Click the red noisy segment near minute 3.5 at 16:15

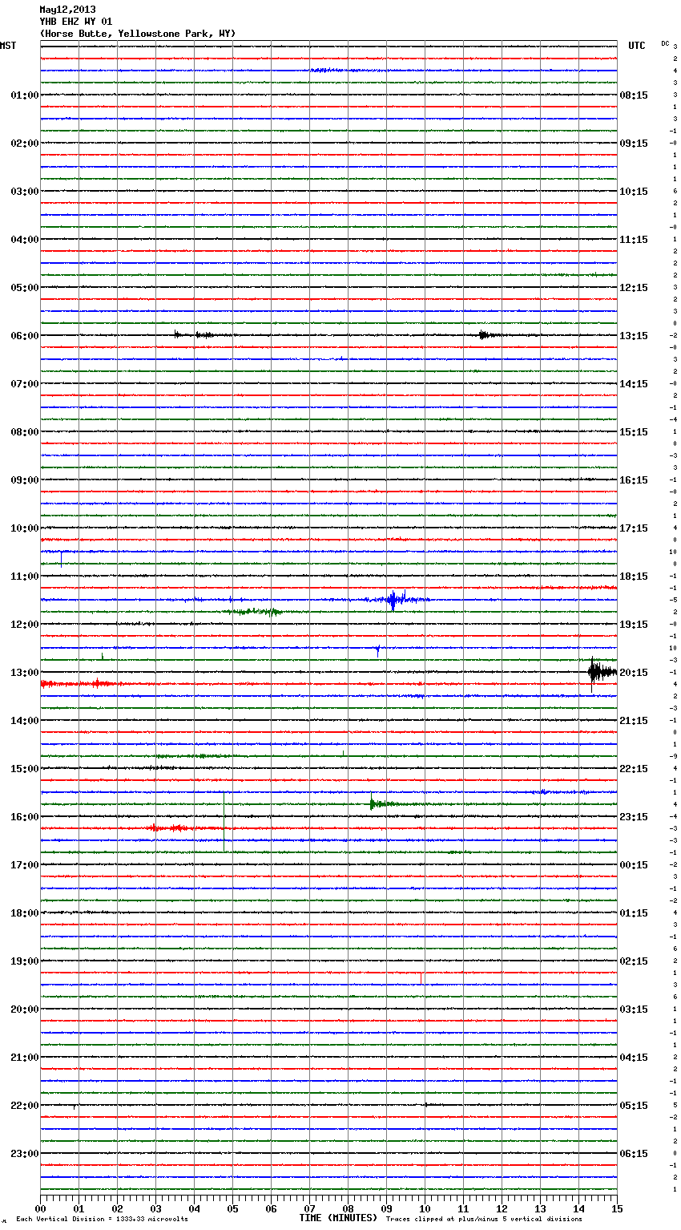coord(180,827)
